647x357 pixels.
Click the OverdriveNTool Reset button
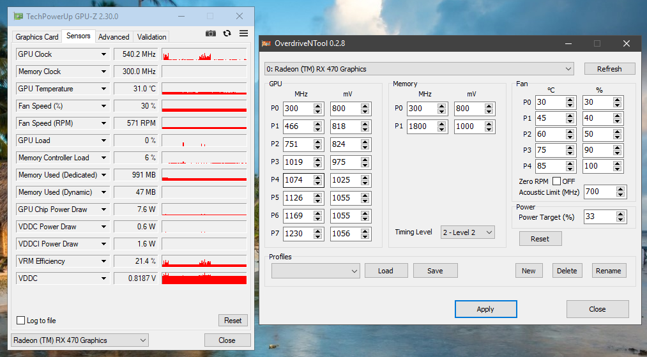[540, 239]
